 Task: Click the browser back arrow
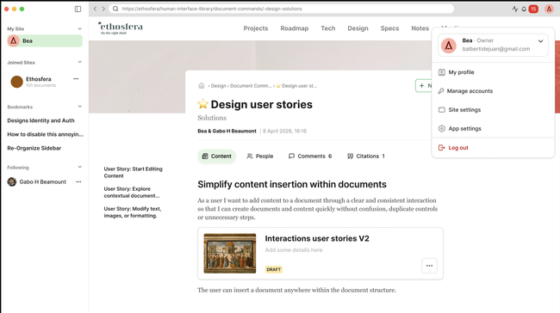[x=95, y=9]
